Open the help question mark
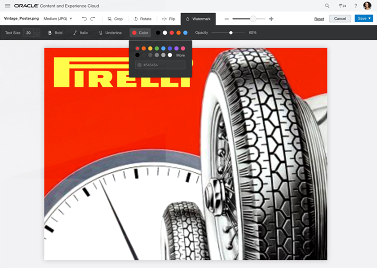The width and height of the screenshot is (377, 268). (356, 6)
